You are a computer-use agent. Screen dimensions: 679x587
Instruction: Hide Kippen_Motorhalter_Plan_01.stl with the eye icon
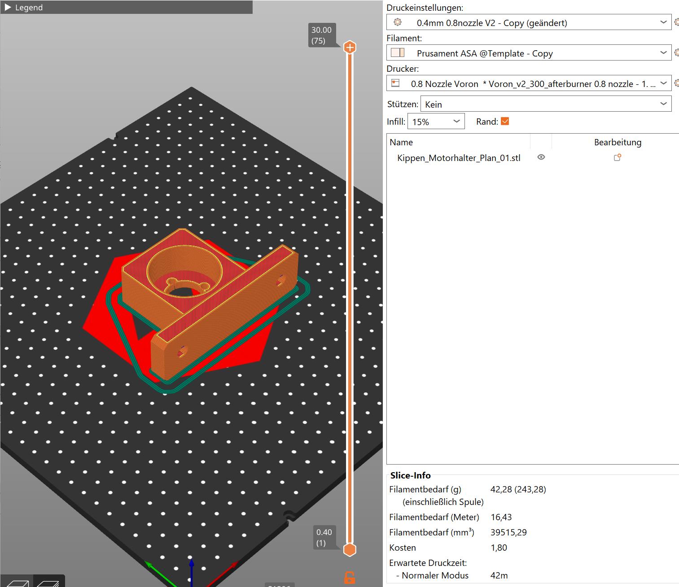click(x=541, y=157)
